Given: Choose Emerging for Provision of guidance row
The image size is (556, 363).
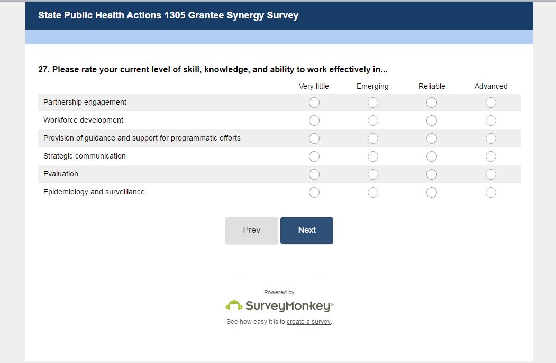Looking at the screenshot, I should (373, 138).
